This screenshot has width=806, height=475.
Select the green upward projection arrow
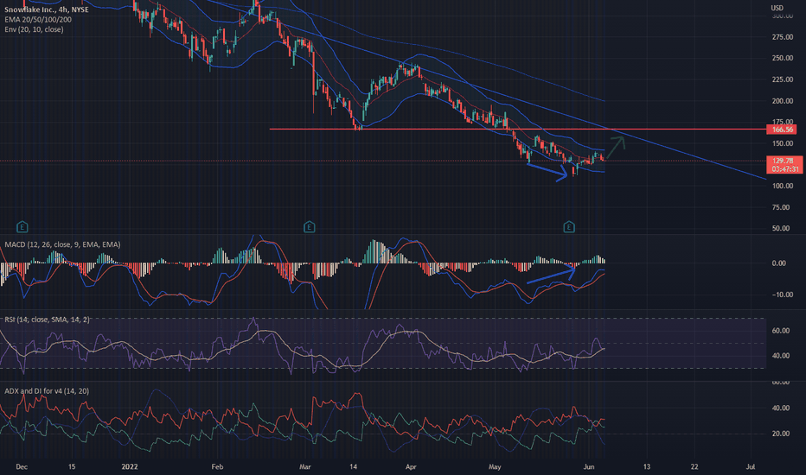coord(616,148)
